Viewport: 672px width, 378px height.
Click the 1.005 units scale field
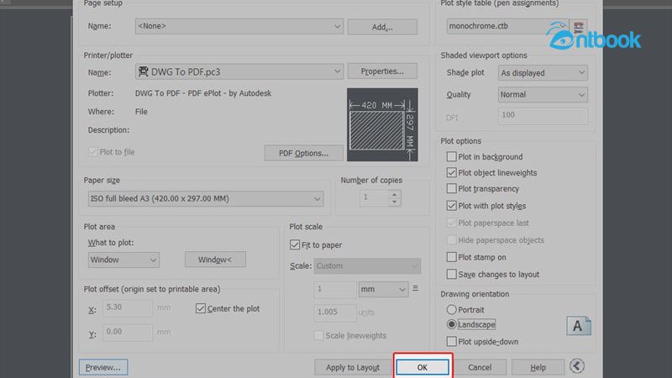[334, 312]
